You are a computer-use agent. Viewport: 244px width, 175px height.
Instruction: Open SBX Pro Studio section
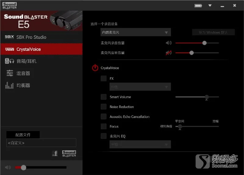click(x=41, y=37)
